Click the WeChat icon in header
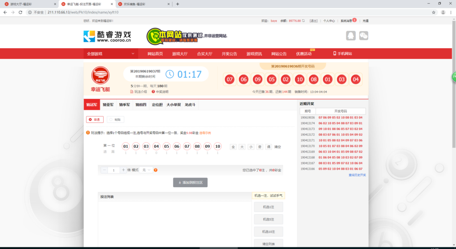The height and width of the screenshot is (249, 456). pos(364,36)
